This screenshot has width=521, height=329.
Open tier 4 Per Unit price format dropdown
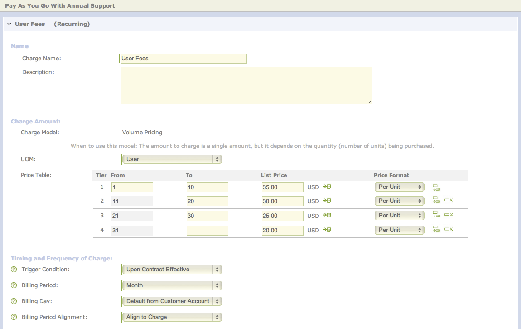point(400,230)
